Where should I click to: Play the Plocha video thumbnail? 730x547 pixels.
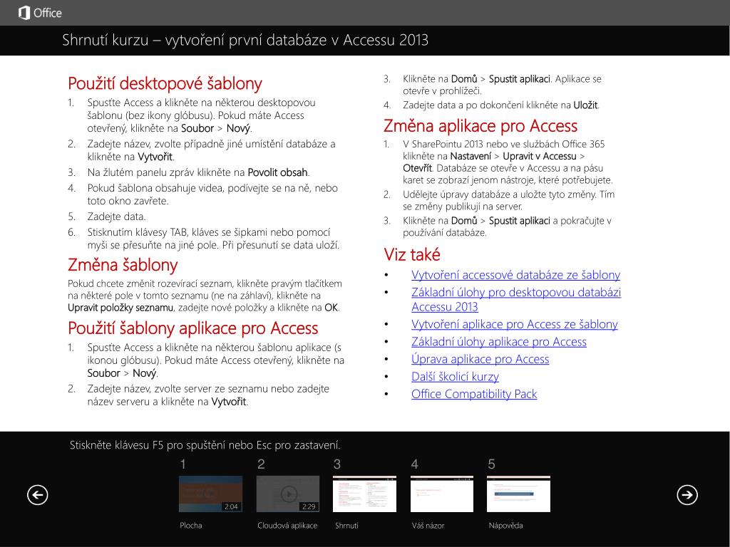[x=210, y=494]
